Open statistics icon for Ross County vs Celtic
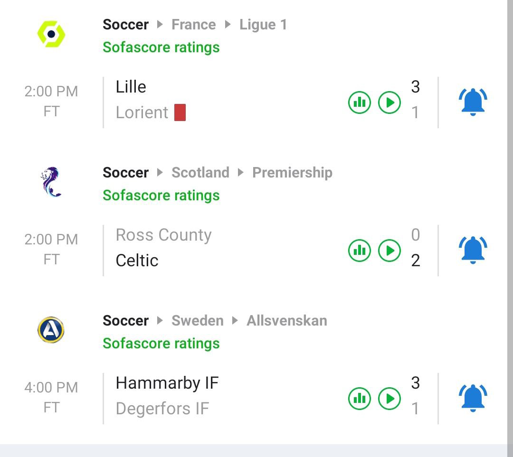This screenshot has height=457, width=513. (360, 251)
